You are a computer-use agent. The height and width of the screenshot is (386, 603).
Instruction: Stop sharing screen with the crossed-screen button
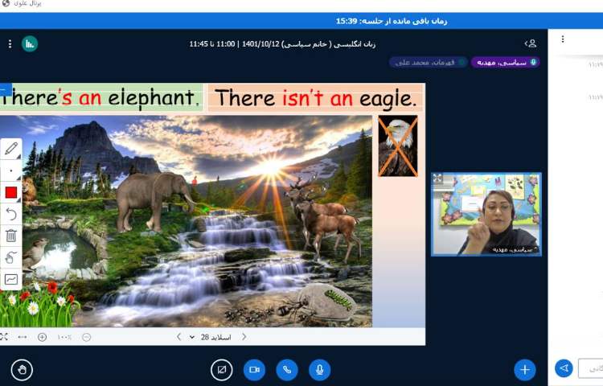click(x=221, y=369)
